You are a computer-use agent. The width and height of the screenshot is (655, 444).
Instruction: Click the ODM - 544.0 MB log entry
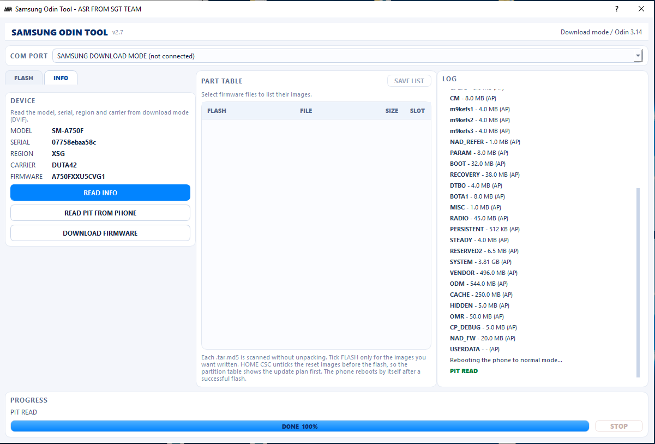click(479, 284)
